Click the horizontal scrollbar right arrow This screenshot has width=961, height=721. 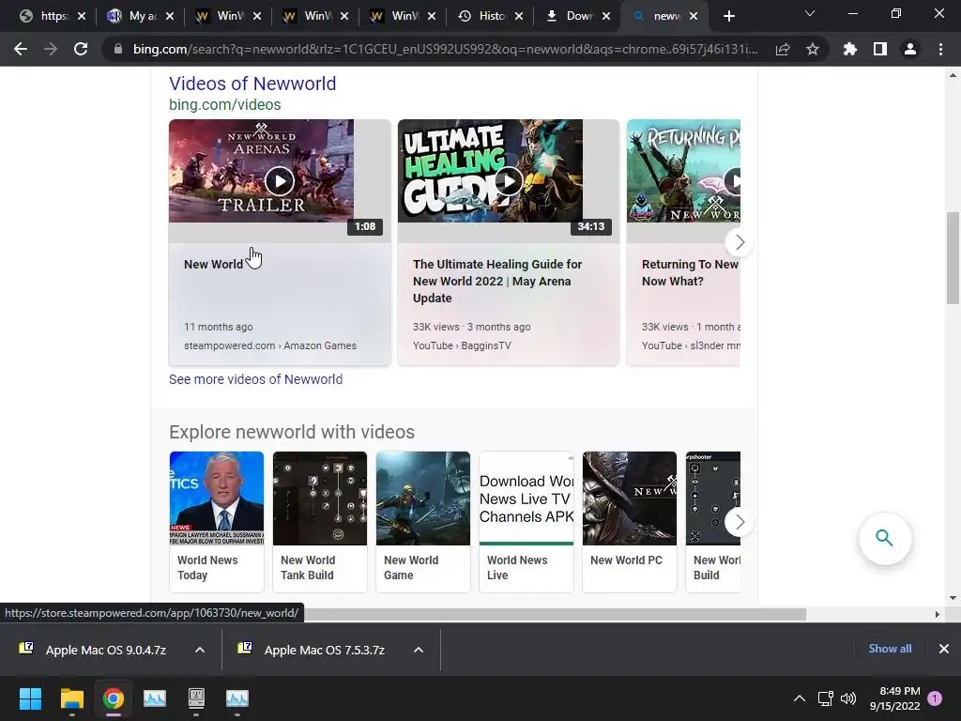coord(937,614)
